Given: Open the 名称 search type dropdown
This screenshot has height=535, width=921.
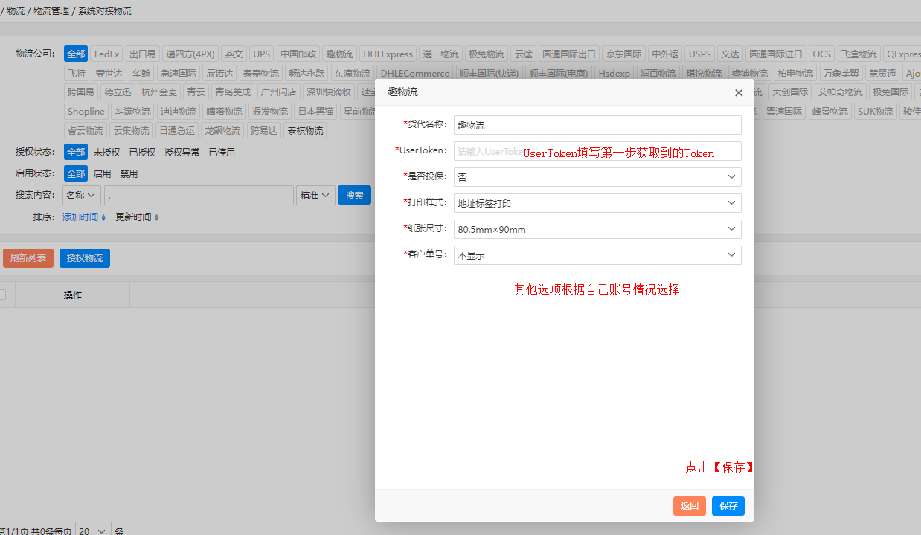Looking at the screenshot, I should (82, 196).
